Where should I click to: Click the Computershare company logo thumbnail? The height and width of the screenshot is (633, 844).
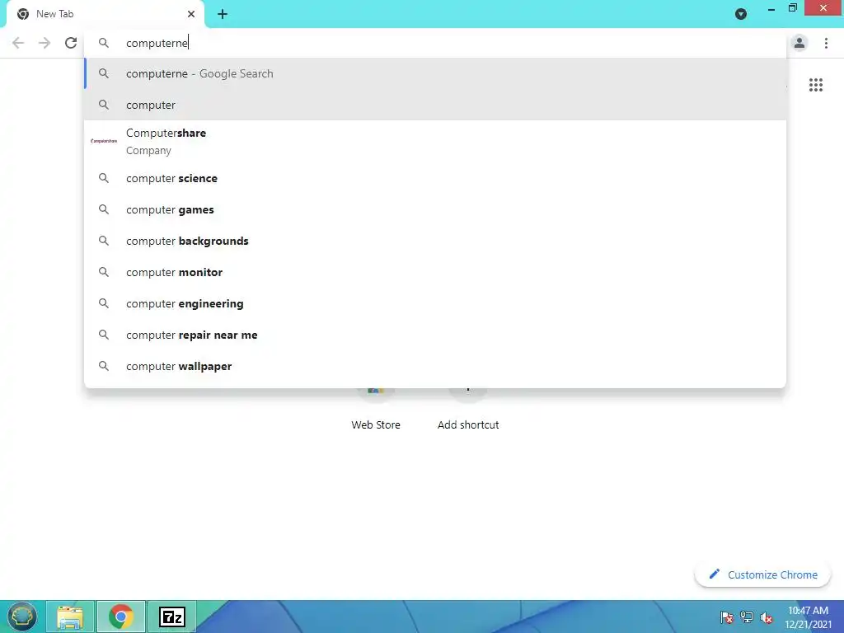pyautogui.click(x=104, y=141)
